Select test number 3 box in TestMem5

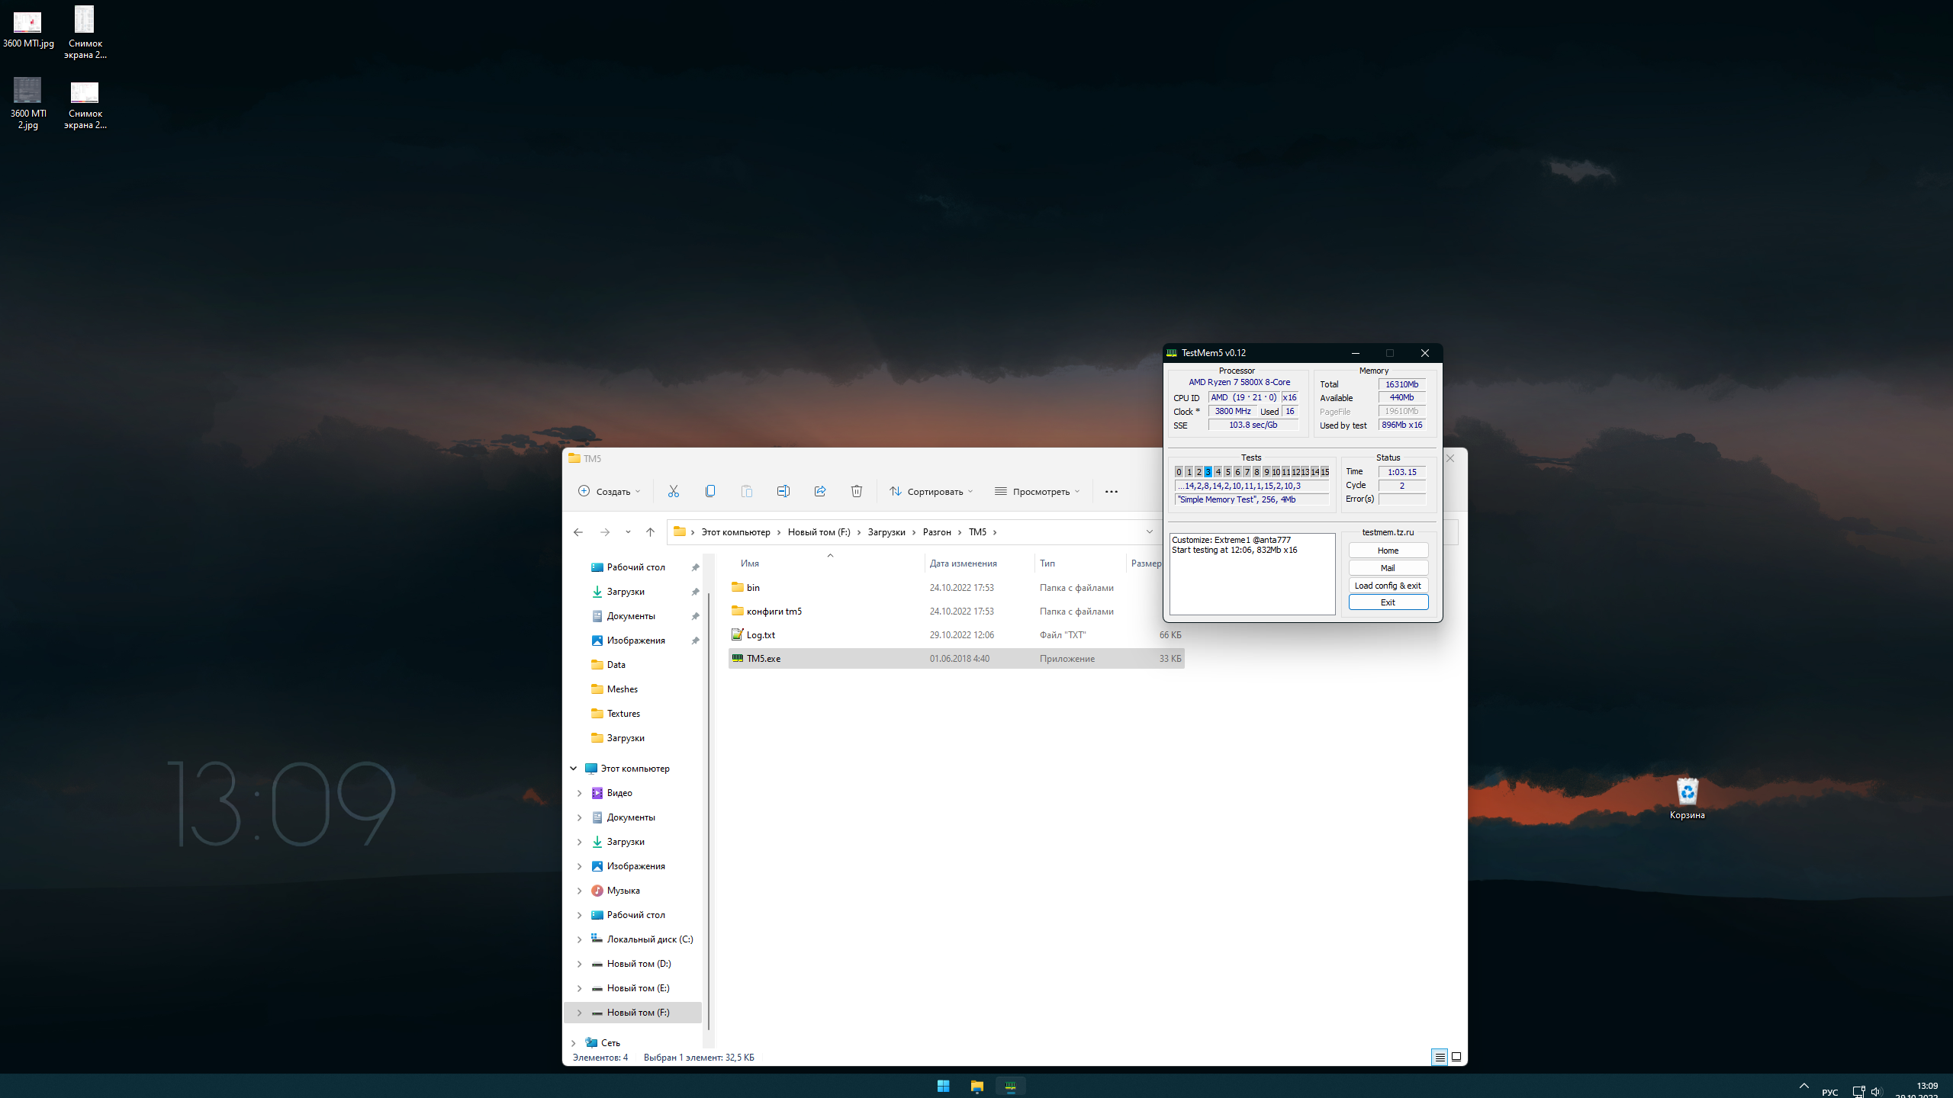[1208, 472]
